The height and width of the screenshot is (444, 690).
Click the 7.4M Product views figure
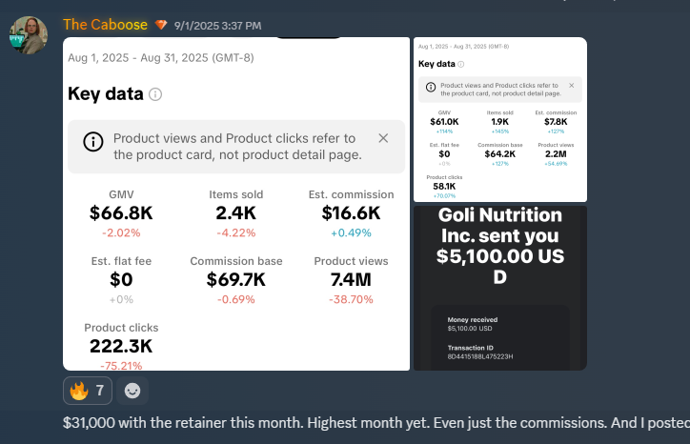click(x=351, y=280)
